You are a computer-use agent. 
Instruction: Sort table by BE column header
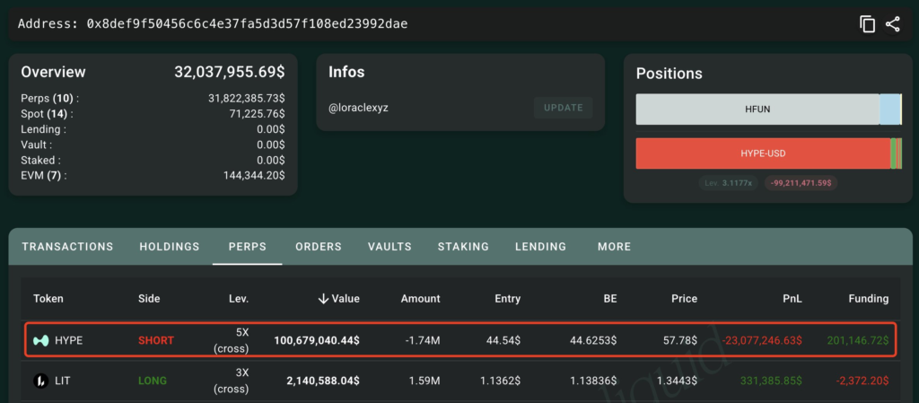pyautogui.click(x=610, y=299)
